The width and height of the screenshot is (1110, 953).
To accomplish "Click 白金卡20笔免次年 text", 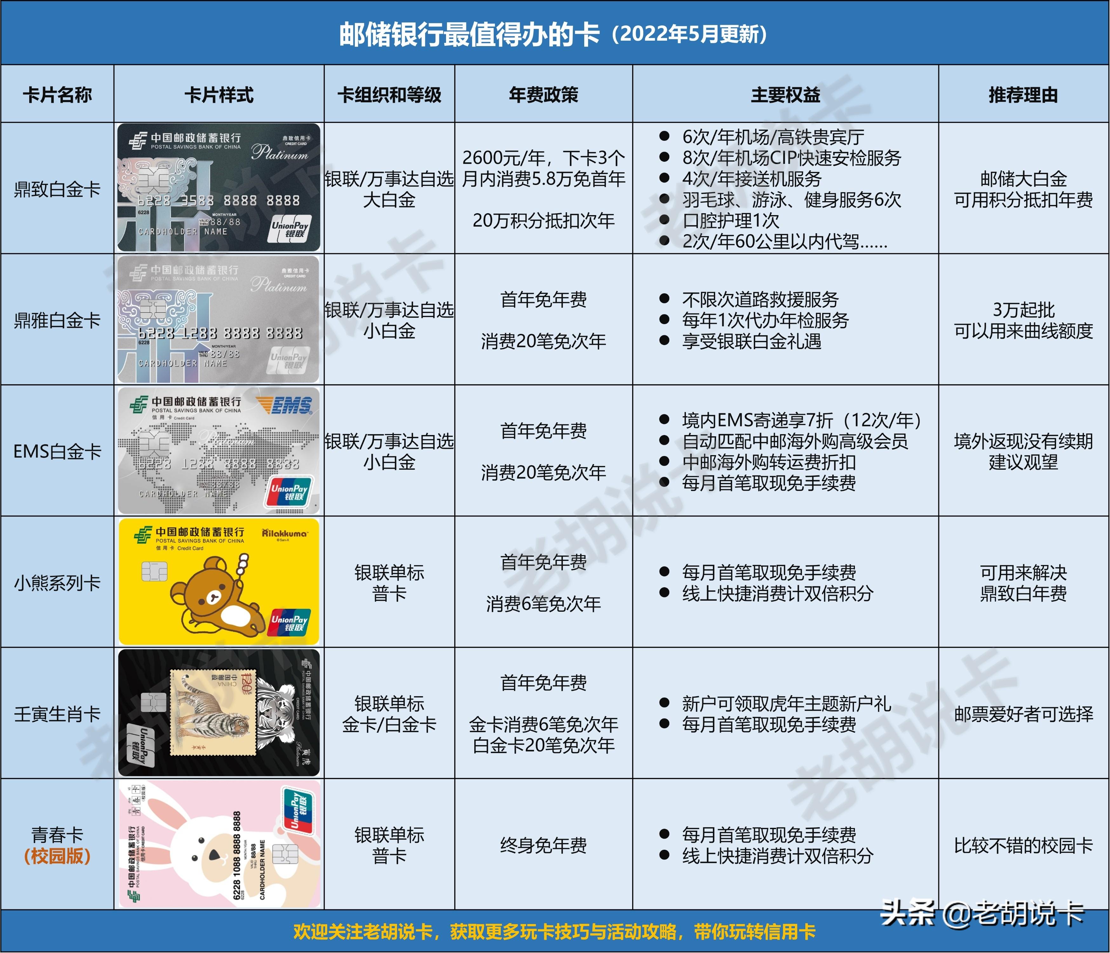I will [544, 745].
